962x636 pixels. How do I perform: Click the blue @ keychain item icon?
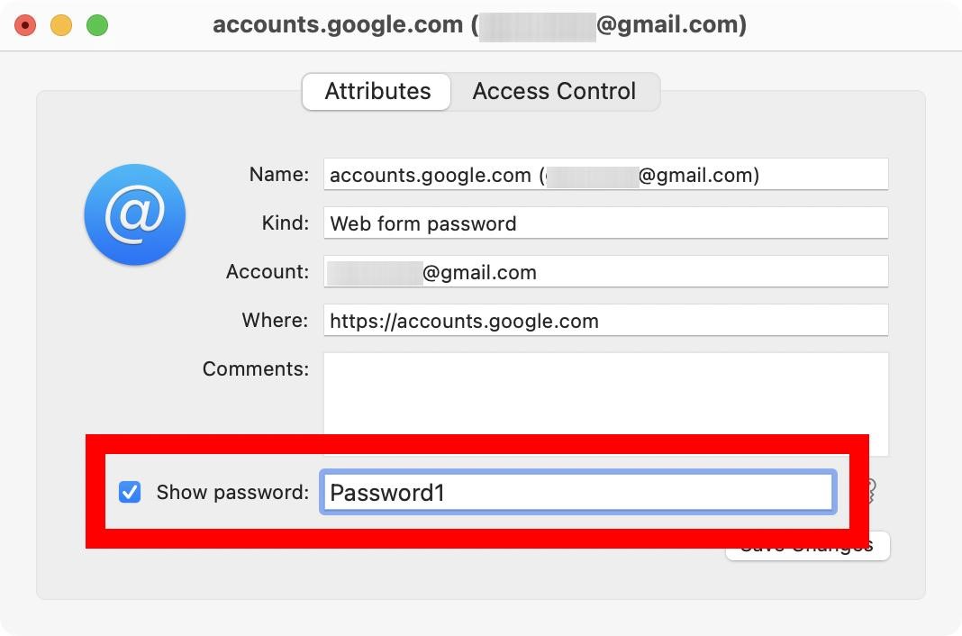[x=135, y=214]
